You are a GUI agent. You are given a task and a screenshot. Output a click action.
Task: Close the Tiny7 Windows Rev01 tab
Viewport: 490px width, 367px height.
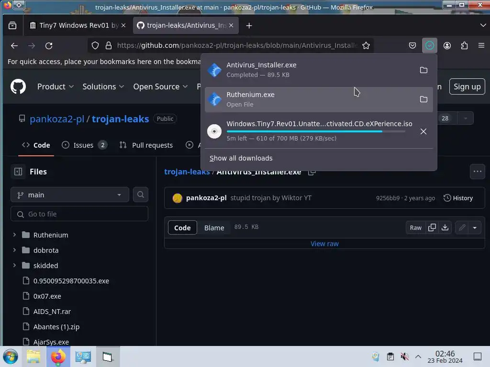[x=123, y=25]
